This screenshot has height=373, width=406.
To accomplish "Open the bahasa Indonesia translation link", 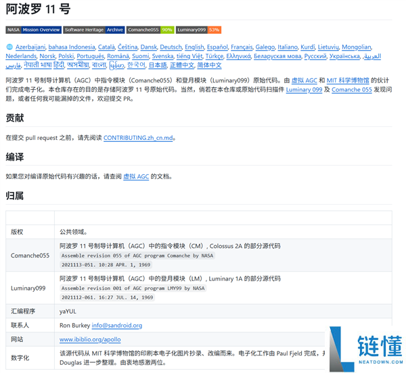I will (x=72, y=47).
